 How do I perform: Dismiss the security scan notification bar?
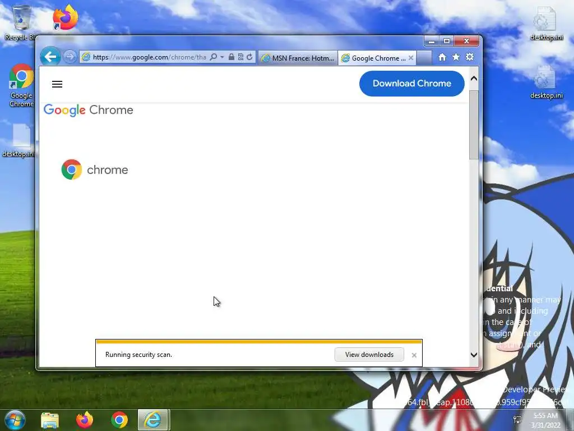[414, 355]
